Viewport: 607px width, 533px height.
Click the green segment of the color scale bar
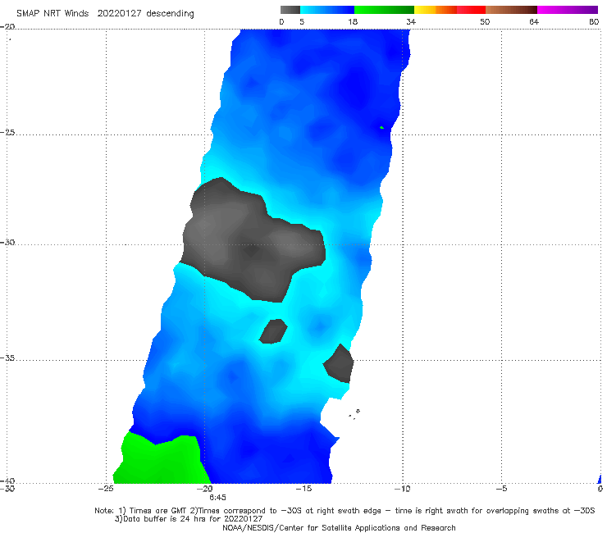pyautogui.click(x=384, y=10)
